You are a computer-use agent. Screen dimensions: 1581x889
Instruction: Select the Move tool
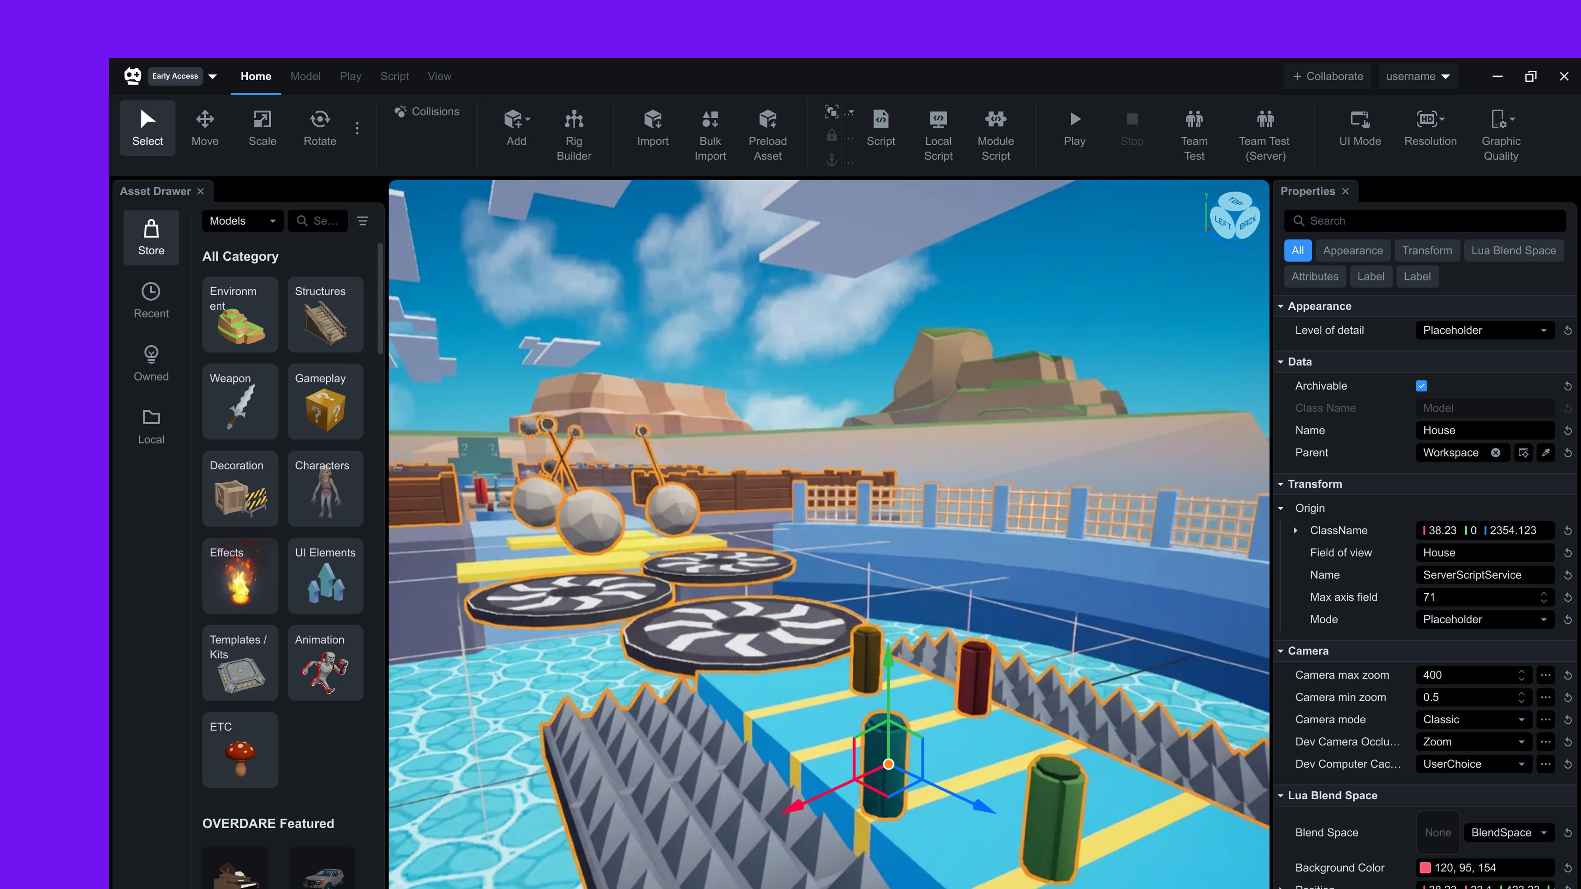[205, 128]
